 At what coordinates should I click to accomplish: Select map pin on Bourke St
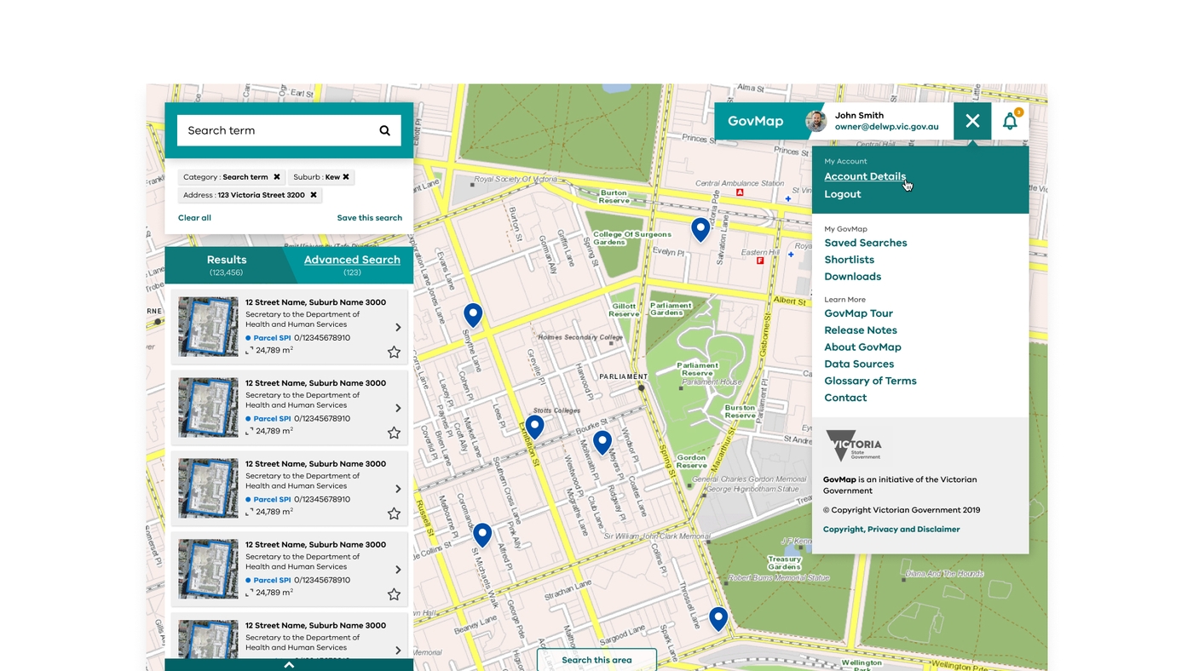(602, 443)
